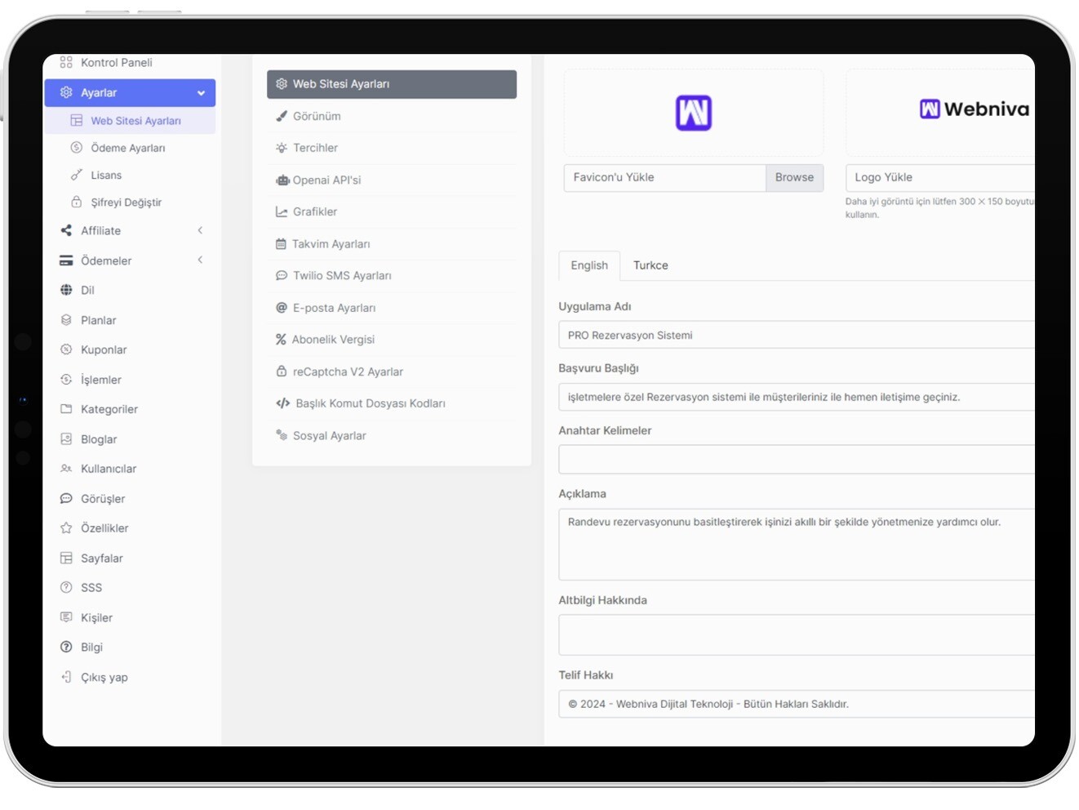Select the English language tab

click(588, 265)
